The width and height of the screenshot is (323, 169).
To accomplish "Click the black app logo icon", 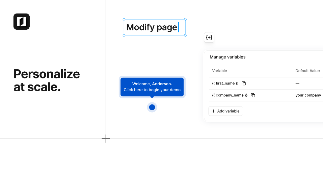I will 22,22.
